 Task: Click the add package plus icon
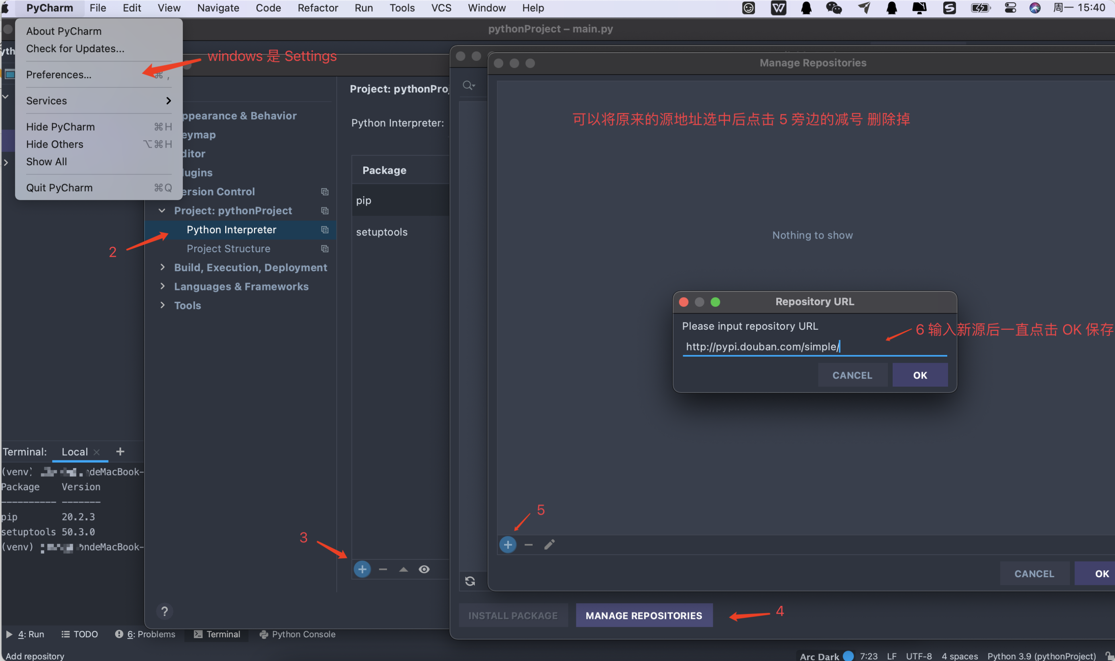click(362, 569)
